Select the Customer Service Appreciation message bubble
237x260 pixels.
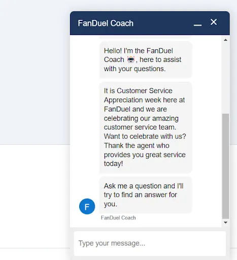pos(146,127)
